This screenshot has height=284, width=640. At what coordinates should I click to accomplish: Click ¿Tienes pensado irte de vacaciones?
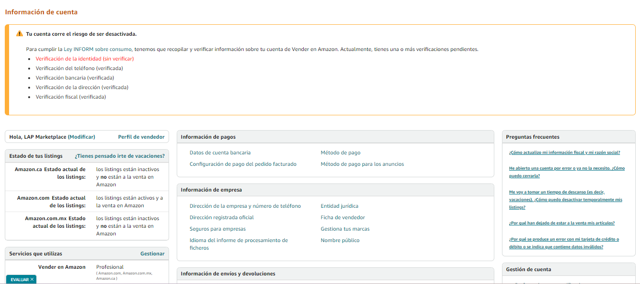tap(120, 156)
